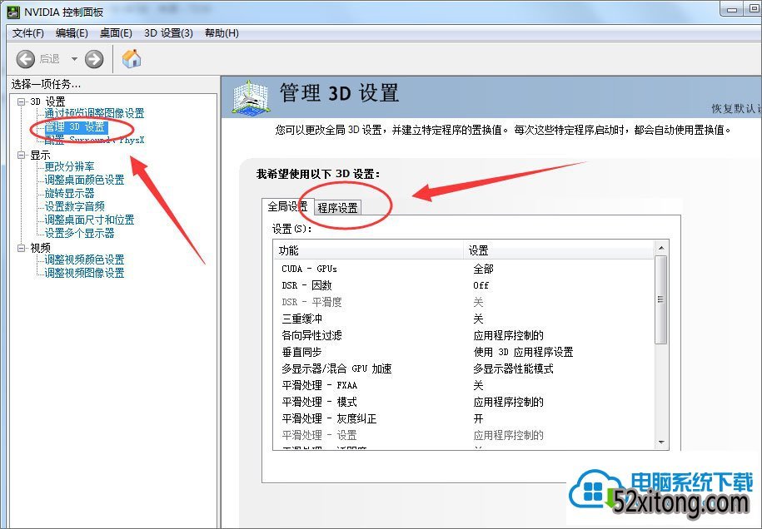Select the 平滑处理 - 灰度纠正 row

click(464, 418)
